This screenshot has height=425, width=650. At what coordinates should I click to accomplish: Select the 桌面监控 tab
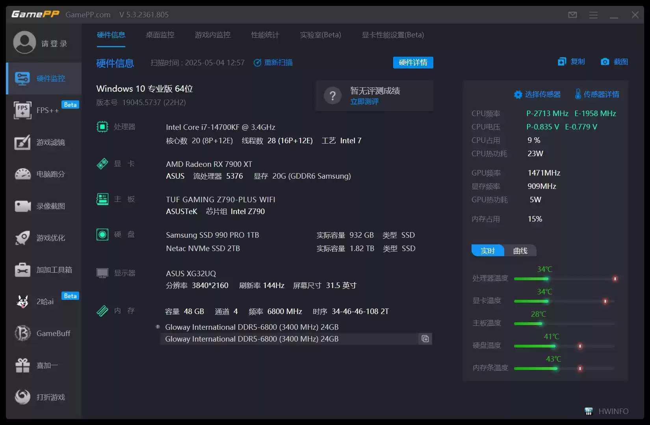point(160,35)
